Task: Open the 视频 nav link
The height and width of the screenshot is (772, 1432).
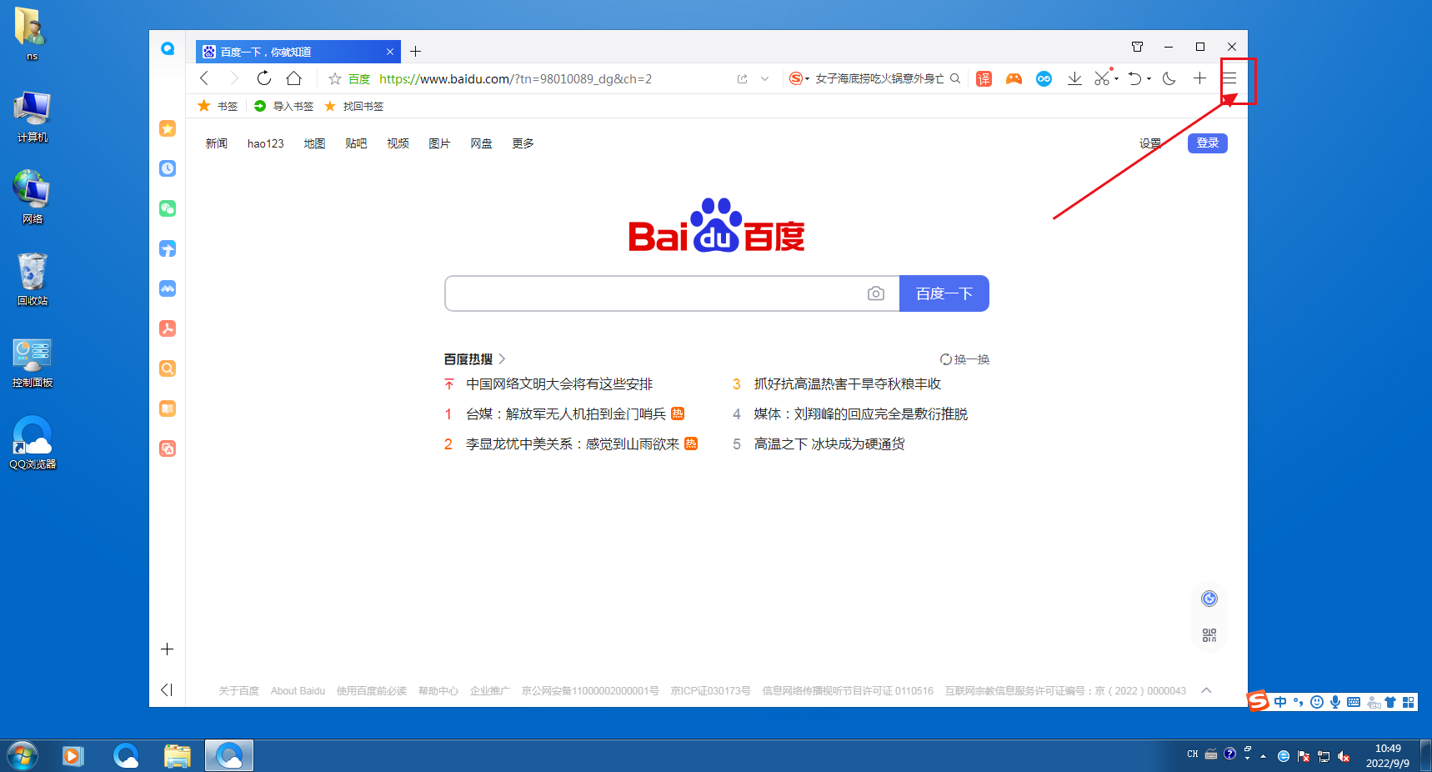Action: (398, 143)
